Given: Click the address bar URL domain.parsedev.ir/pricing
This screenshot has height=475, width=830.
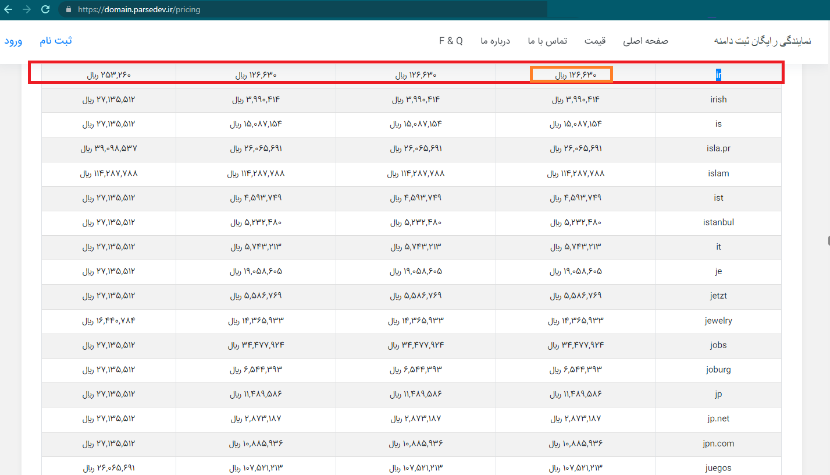Looking at the screenshot, I should [139, 10].
